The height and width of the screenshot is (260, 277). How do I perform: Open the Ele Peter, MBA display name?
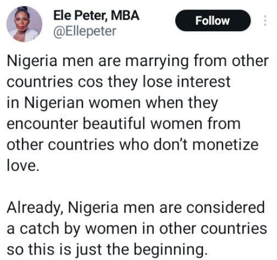[96, 15]
